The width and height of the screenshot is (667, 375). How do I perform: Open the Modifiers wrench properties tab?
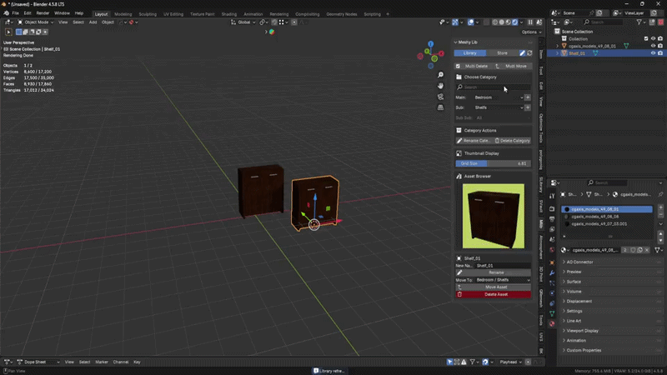click(552, 272)
